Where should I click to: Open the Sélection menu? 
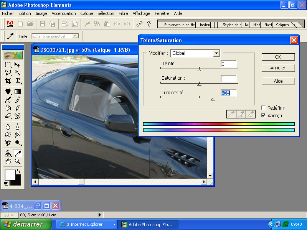[x=106, y=13]
